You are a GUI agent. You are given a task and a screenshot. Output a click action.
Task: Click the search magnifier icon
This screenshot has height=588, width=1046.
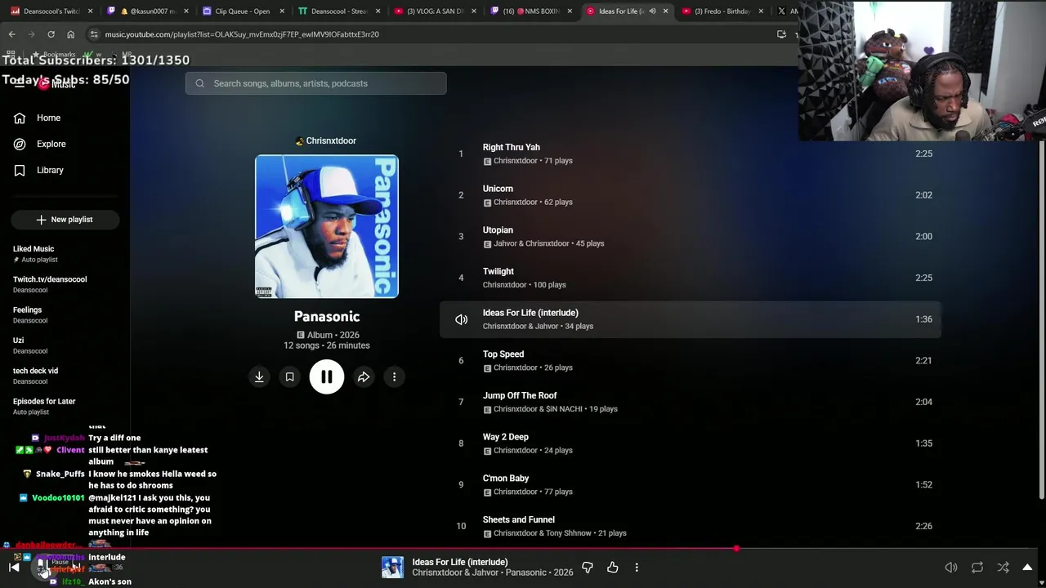[x=199, y=83]
